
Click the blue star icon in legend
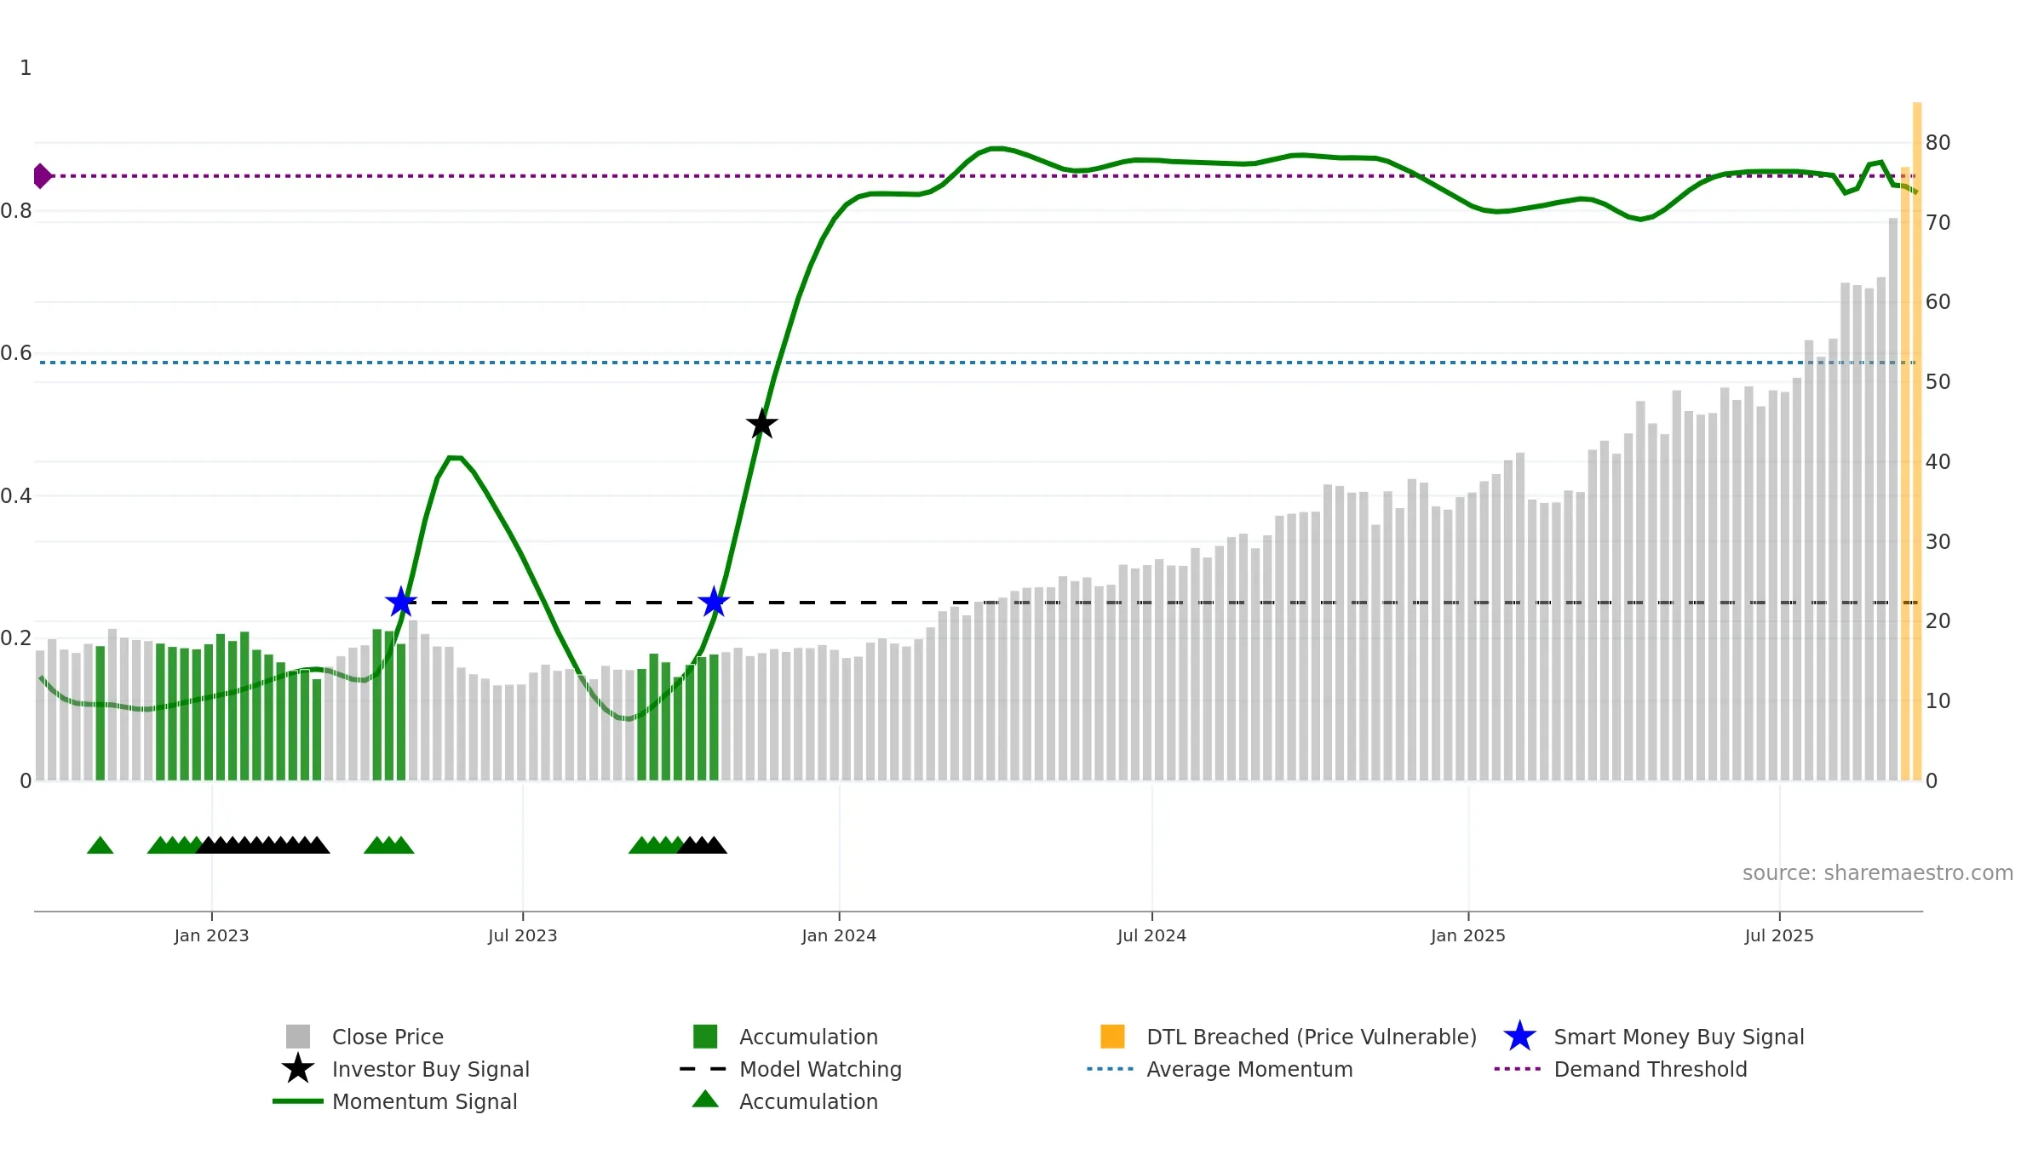coord(1519,1037)
